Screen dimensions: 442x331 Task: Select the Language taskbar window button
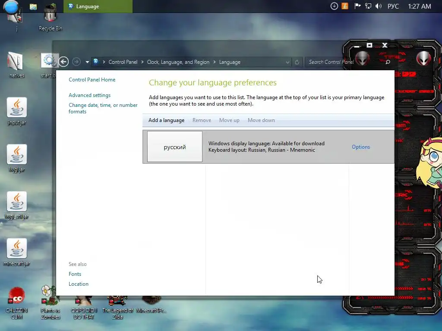click(x=98, y=6)
